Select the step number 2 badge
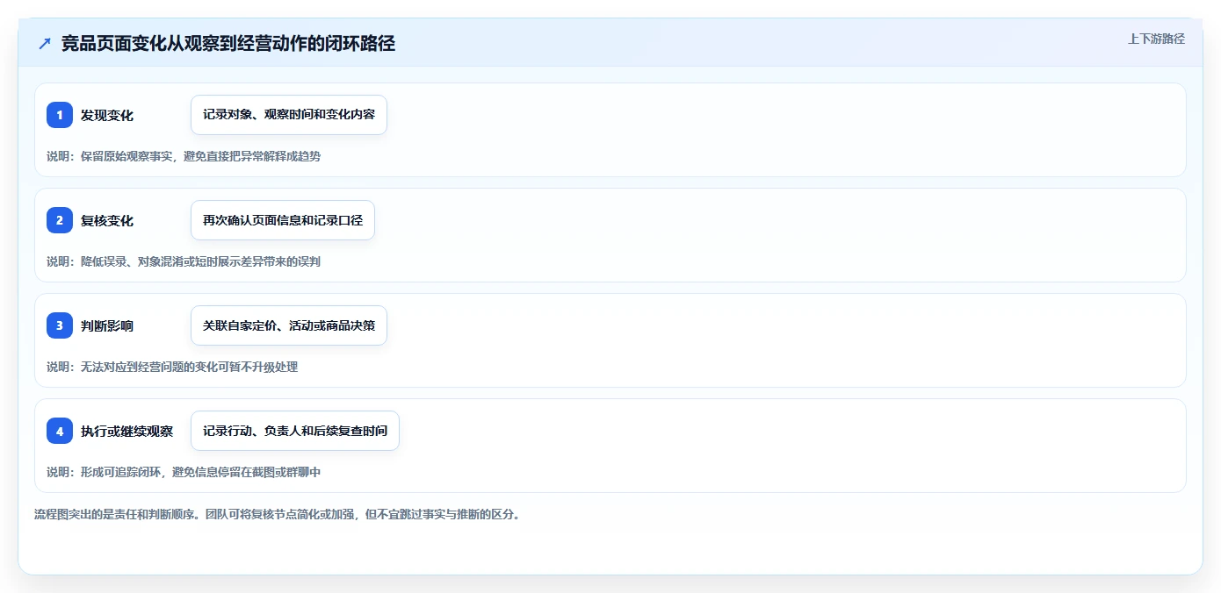Viewport: 1221px width, 593px height. 60,220
